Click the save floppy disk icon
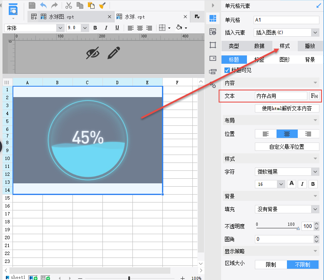The width and height of the screenshot is (324, 280). point(32,5)
